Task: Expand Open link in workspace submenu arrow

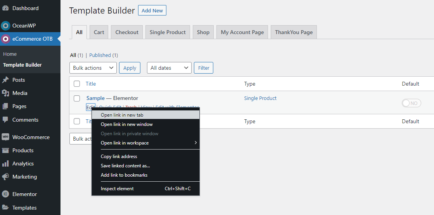Action: coord(195,143)
